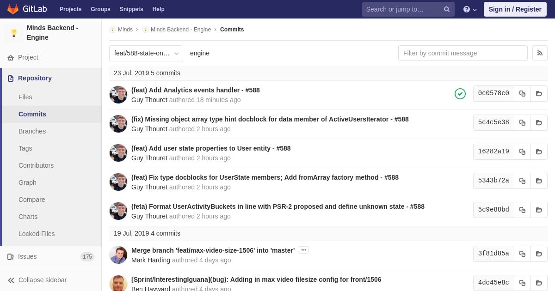Open Tags under Repository
Image resolution: width=555 pixels, height=291 pixels.
point(25,148)
